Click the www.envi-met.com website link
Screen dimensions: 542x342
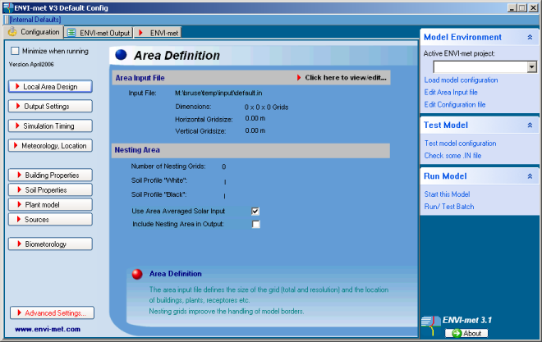pos(48,329)
